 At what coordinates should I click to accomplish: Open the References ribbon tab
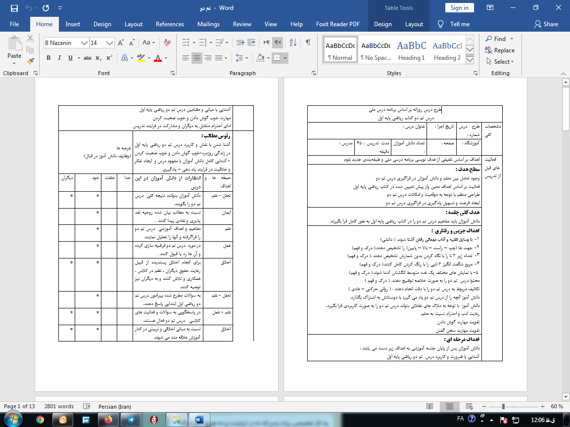[x=170, y=24]
